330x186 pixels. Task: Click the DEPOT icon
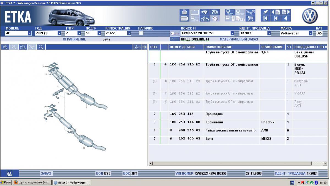pyautogui.click(x=240, y=12)
